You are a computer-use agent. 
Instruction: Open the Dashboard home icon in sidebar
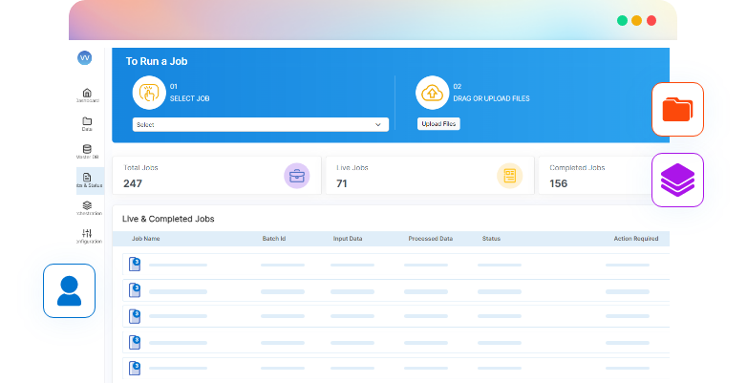coord(87,94)
